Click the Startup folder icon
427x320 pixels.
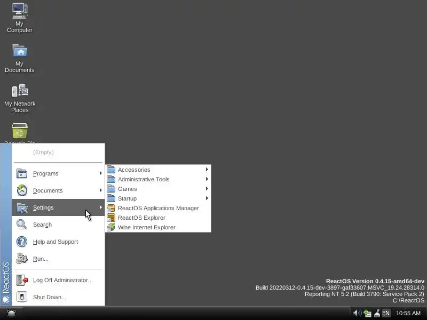point(111,198)
